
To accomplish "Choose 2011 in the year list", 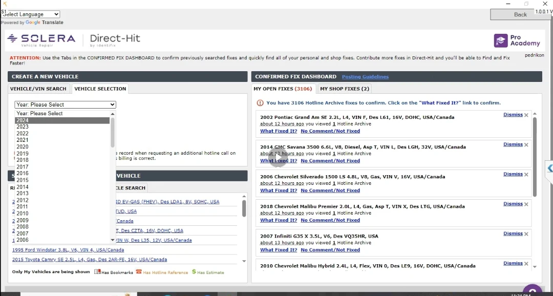I will coord(62,207).
